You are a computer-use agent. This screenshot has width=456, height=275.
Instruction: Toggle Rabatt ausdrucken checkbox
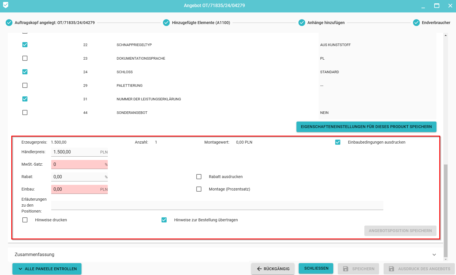click(x=199, y=177)
